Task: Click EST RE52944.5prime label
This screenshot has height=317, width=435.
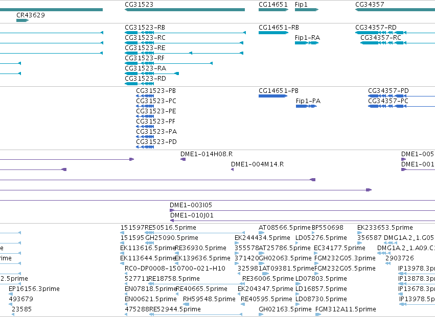Action: pos(175,309)
